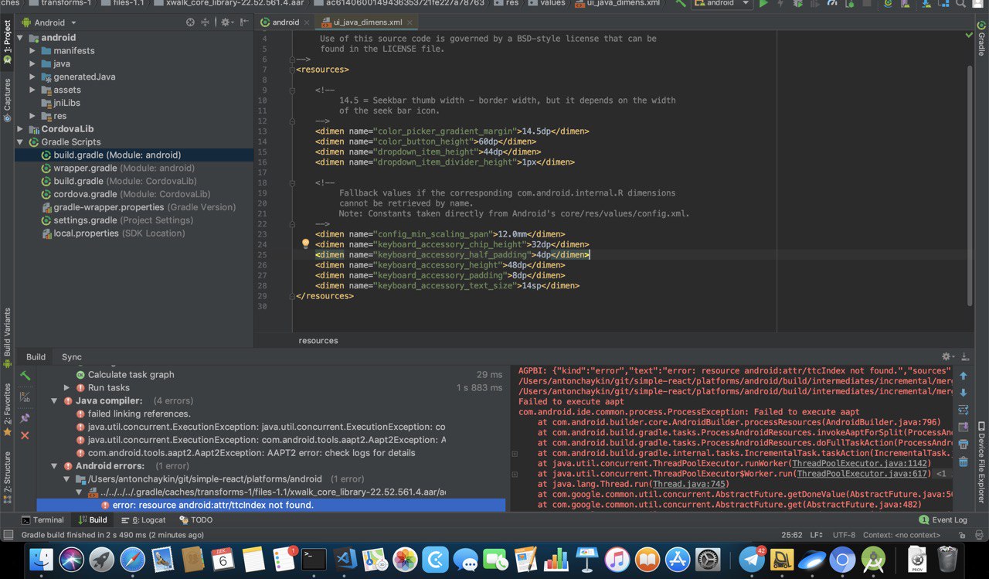The width and height of the screenshot is (989, 579).
Task: Click scroll-from-source target icon in Project panel
Action: [x=190, y=22]
